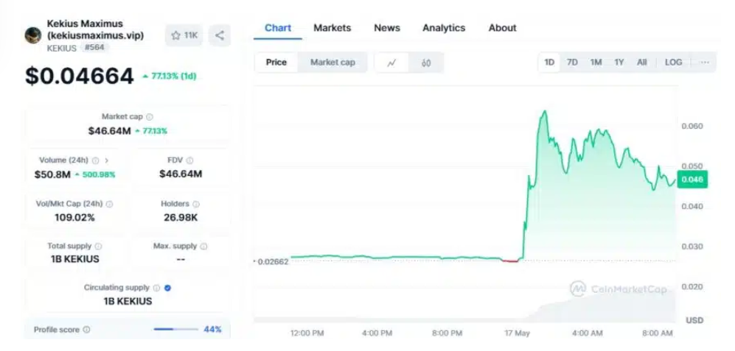The height and width of the screenshot is (351, 735).
Task: Click the Holders info icon
Action: click(x=196, y=204)
